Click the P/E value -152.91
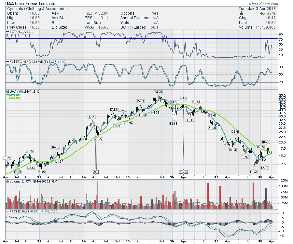293x244 pixels. coord(101,13)
